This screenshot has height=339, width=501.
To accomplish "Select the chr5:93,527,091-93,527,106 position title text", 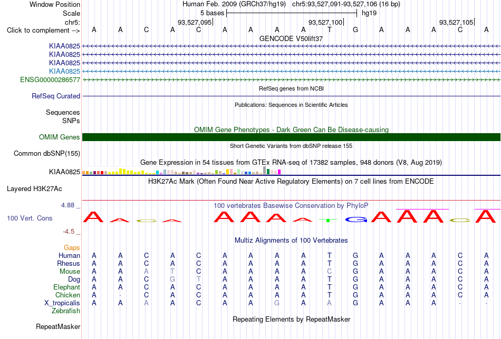I will coord(346,4).
